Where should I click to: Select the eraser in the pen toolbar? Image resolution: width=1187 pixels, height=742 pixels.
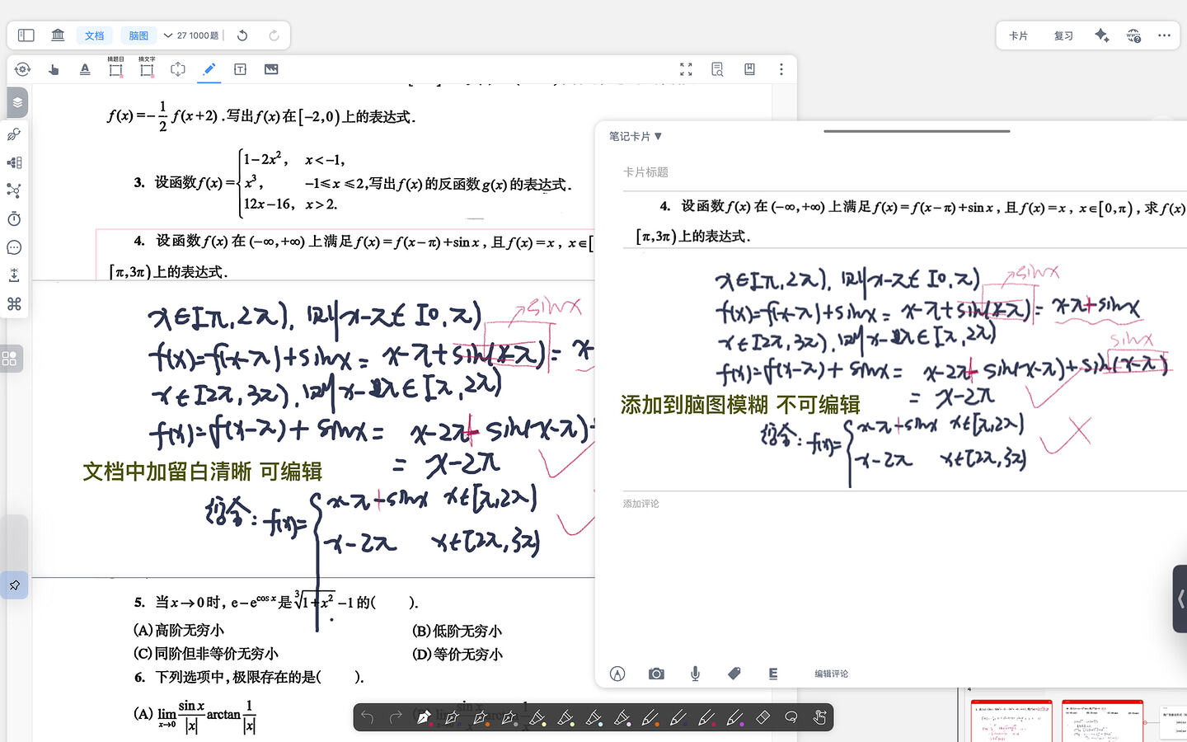pos(762,717)
